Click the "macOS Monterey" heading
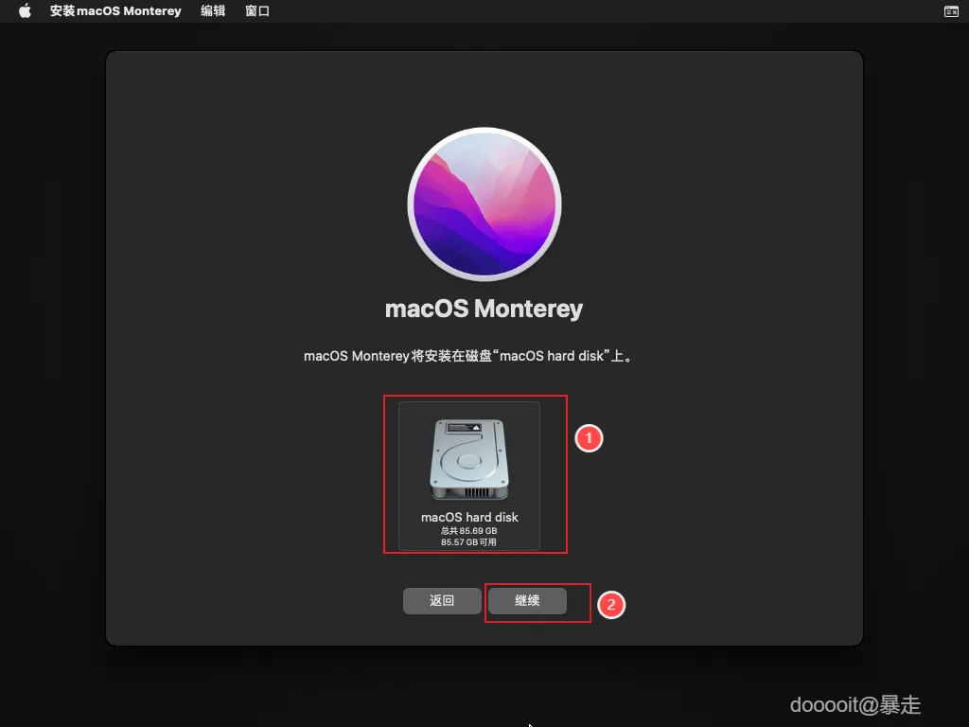Screen dimensions: 969x727 (484, 309)
